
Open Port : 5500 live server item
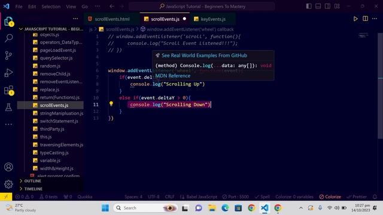tap(235, 196)
